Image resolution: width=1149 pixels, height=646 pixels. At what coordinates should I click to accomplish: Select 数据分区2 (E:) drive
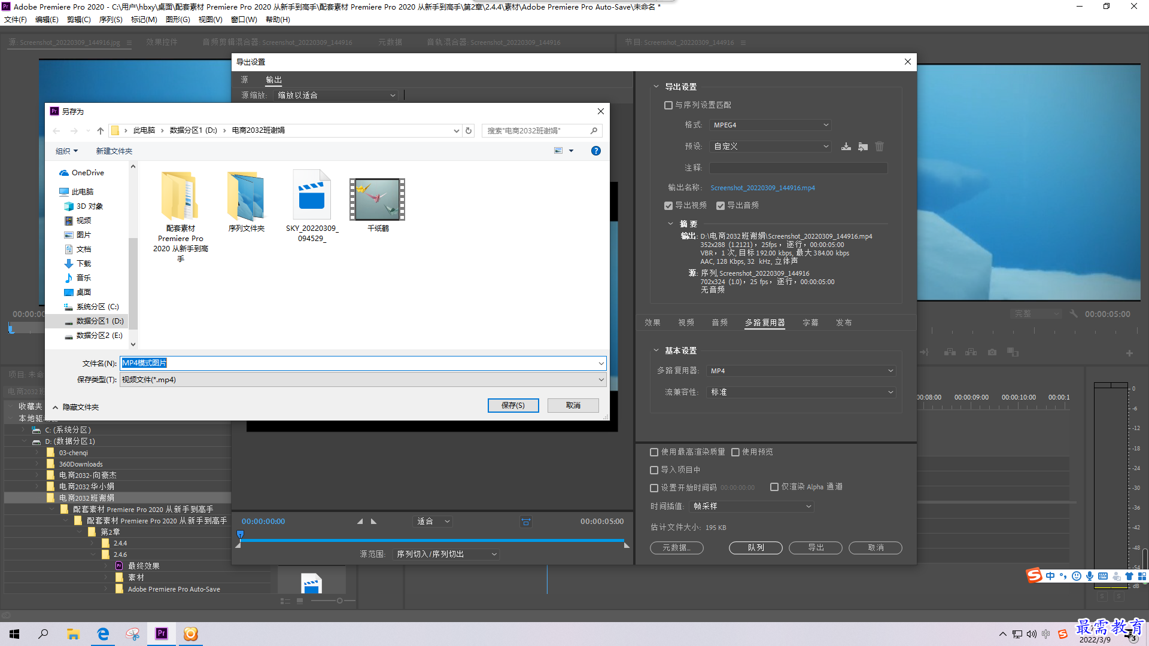pos(93,336)
